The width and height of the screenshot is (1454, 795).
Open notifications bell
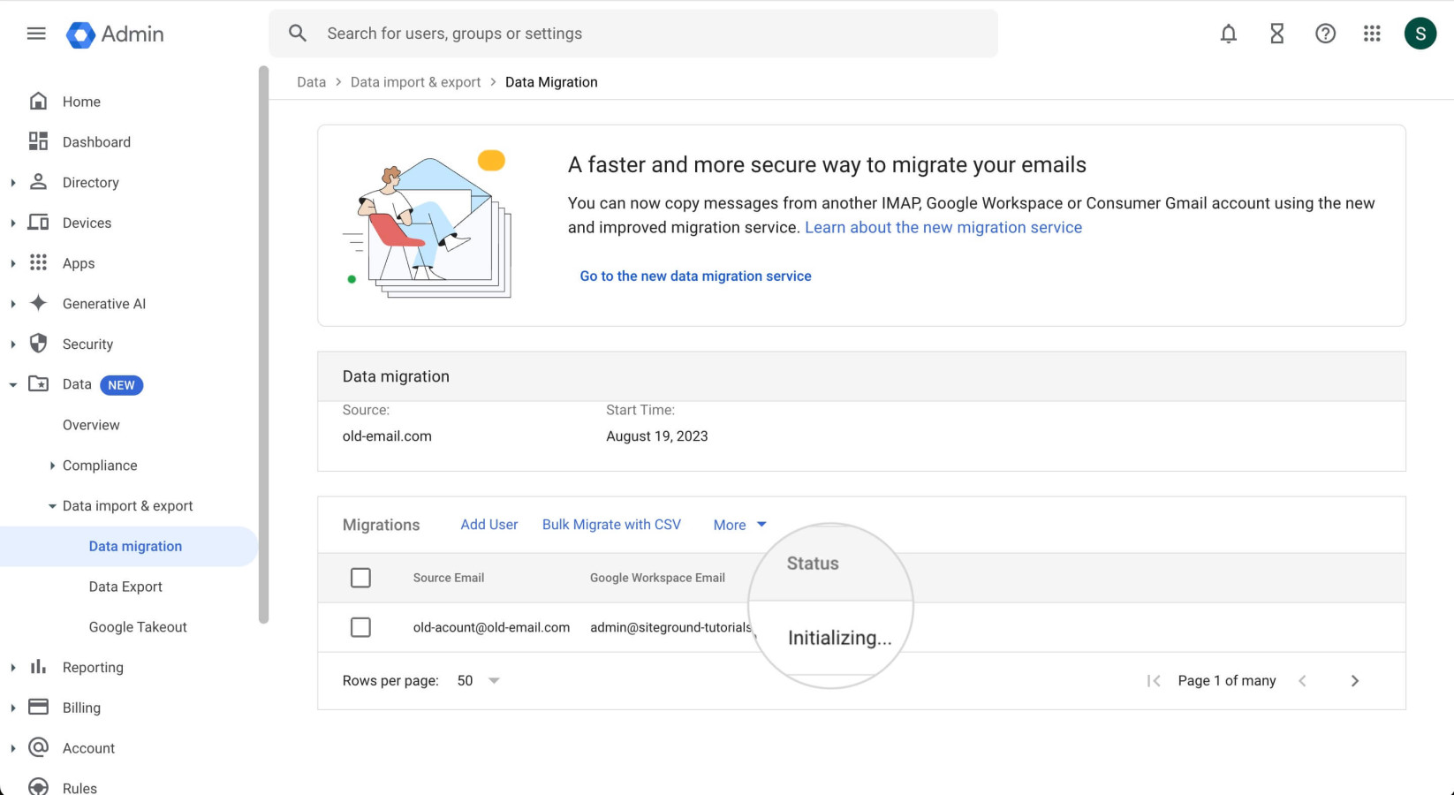[1228, 34]
